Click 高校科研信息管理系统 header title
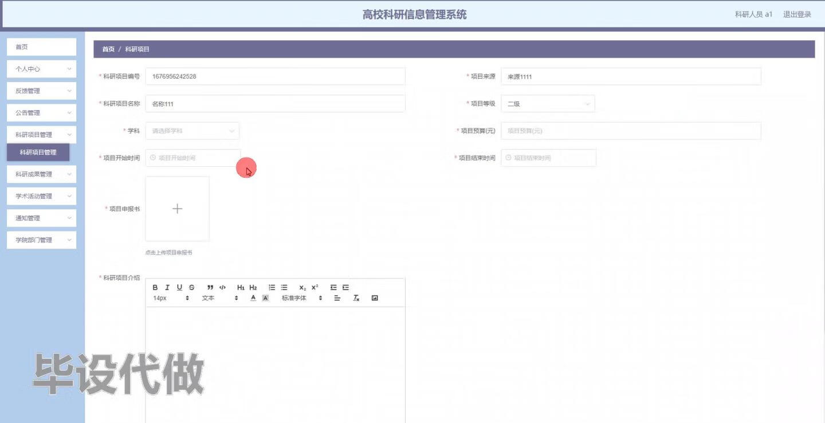This screenshot has width=825, height=423. point(414,14)
